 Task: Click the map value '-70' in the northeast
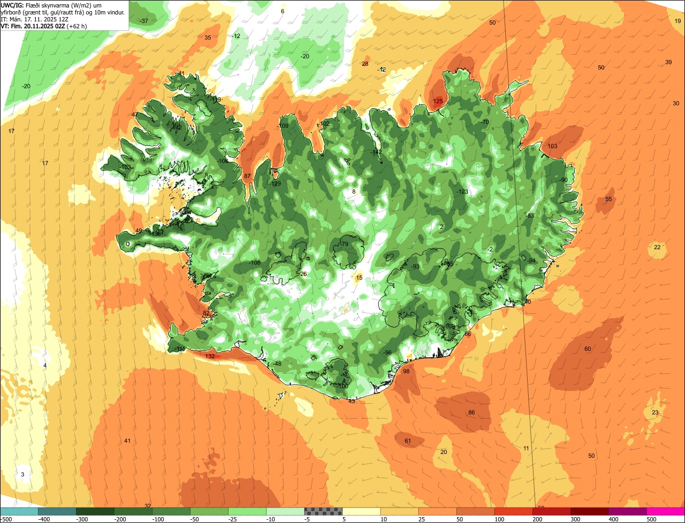(x=485, y=122)
